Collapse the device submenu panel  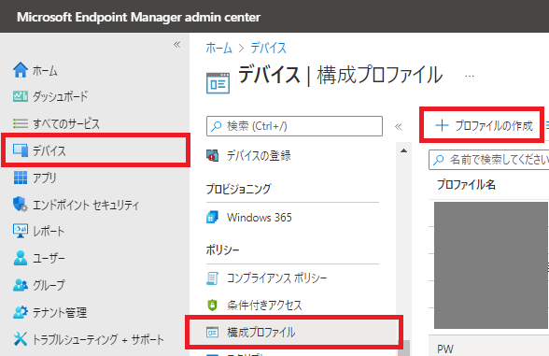coord(398,126)
